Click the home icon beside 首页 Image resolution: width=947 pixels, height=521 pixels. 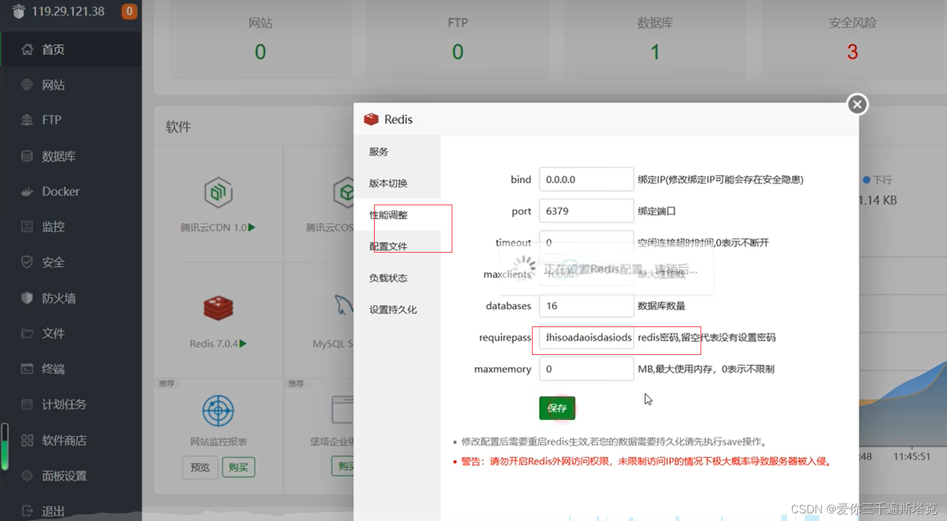(x=27, y=49)
